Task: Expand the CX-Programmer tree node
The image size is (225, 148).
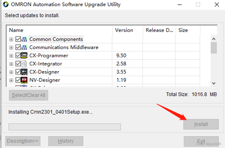Action: [11, 56]
